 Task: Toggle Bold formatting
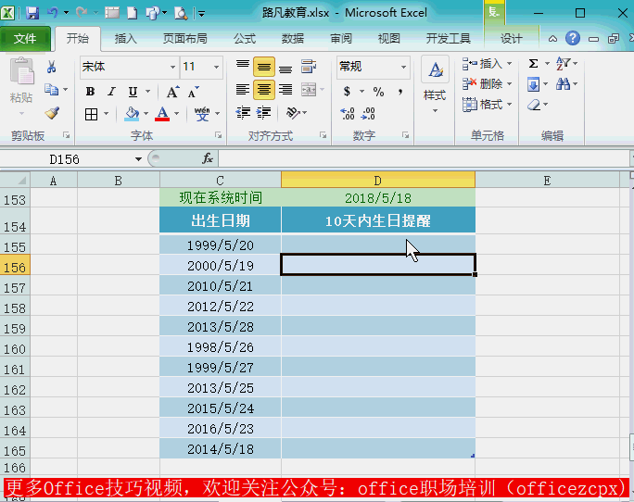pos(90,92)
